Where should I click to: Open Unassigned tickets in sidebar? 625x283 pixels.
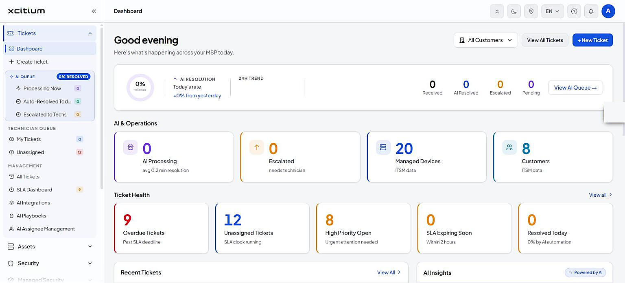click(50, 152)
